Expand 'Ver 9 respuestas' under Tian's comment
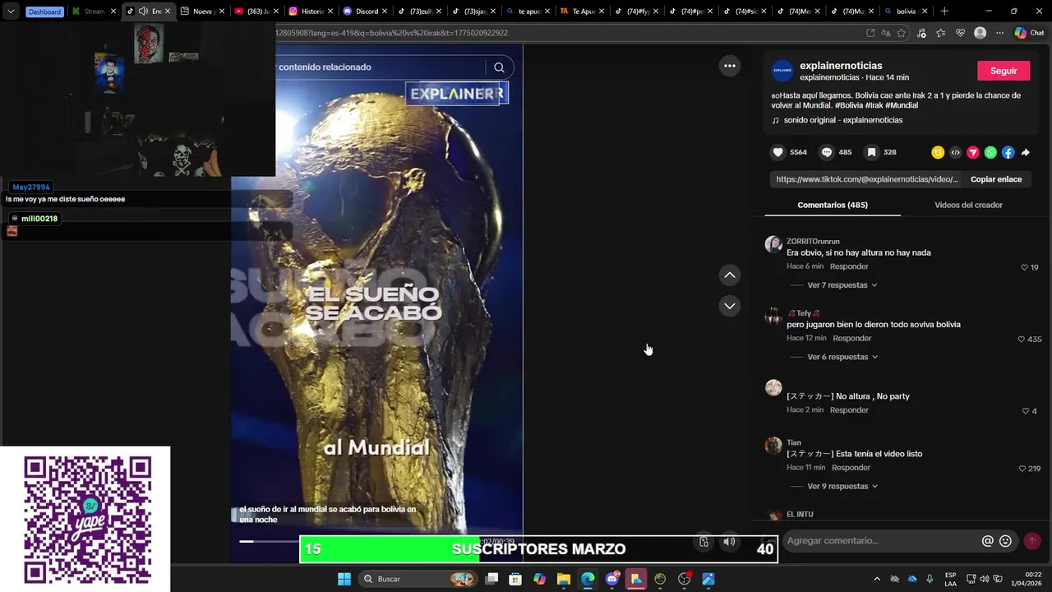Image resolution: width=1052 pixels, height=592 pixels. [842, 486]
